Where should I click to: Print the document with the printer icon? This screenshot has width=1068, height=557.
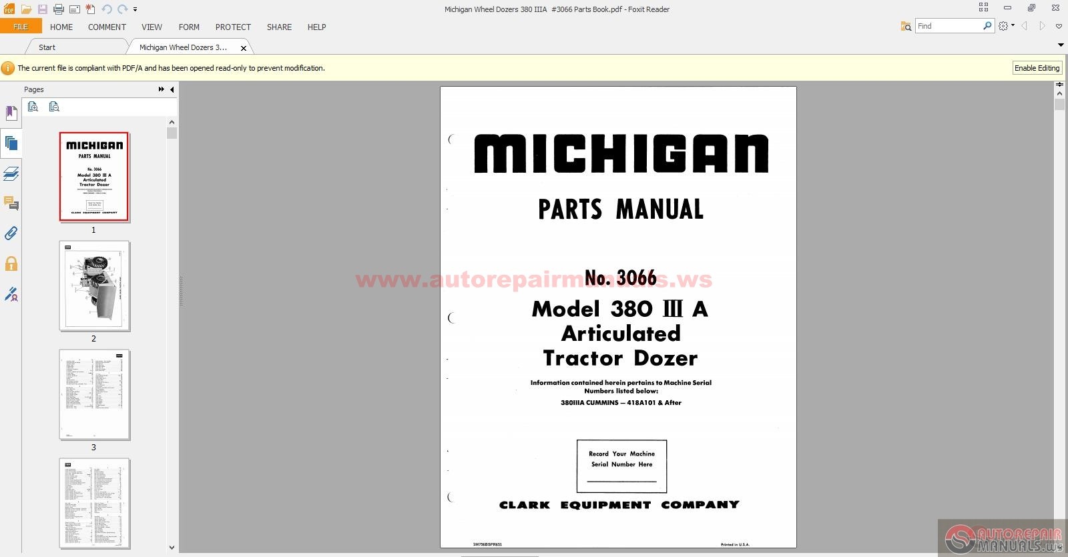click(58, 9)
